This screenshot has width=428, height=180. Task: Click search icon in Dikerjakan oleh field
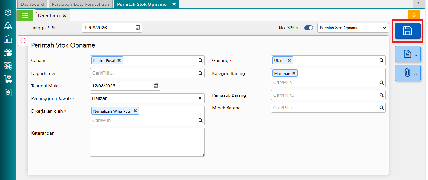pos(200,120)
